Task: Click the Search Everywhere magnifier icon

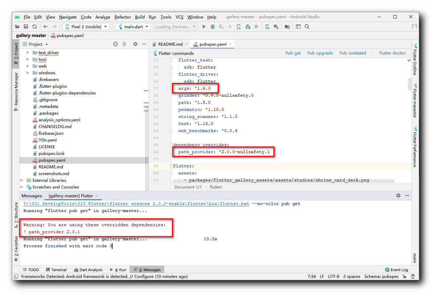Action: pyautogui.click(x=307, y=27)
